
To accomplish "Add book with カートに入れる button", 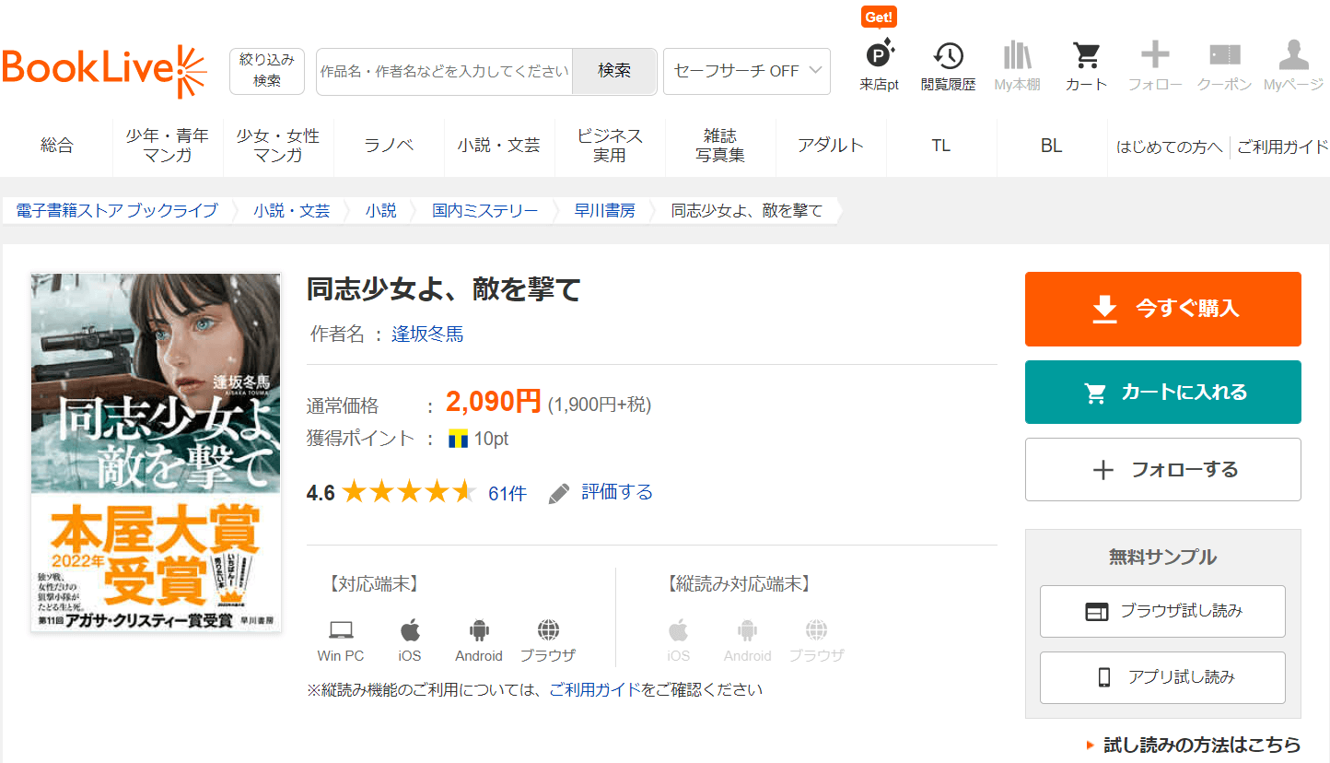I will pos(1162,393).
